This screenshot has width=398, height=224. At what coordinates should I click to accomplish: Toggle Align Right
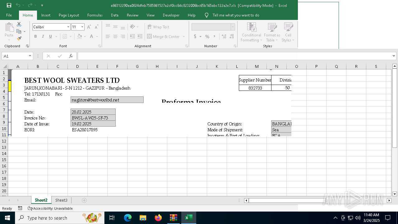123,36
